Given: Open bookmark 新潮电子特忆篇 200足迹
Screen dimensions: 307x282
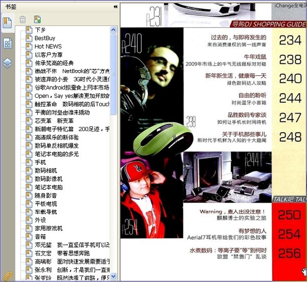Looking at the screenshot, I should click(x=72, y=129).
